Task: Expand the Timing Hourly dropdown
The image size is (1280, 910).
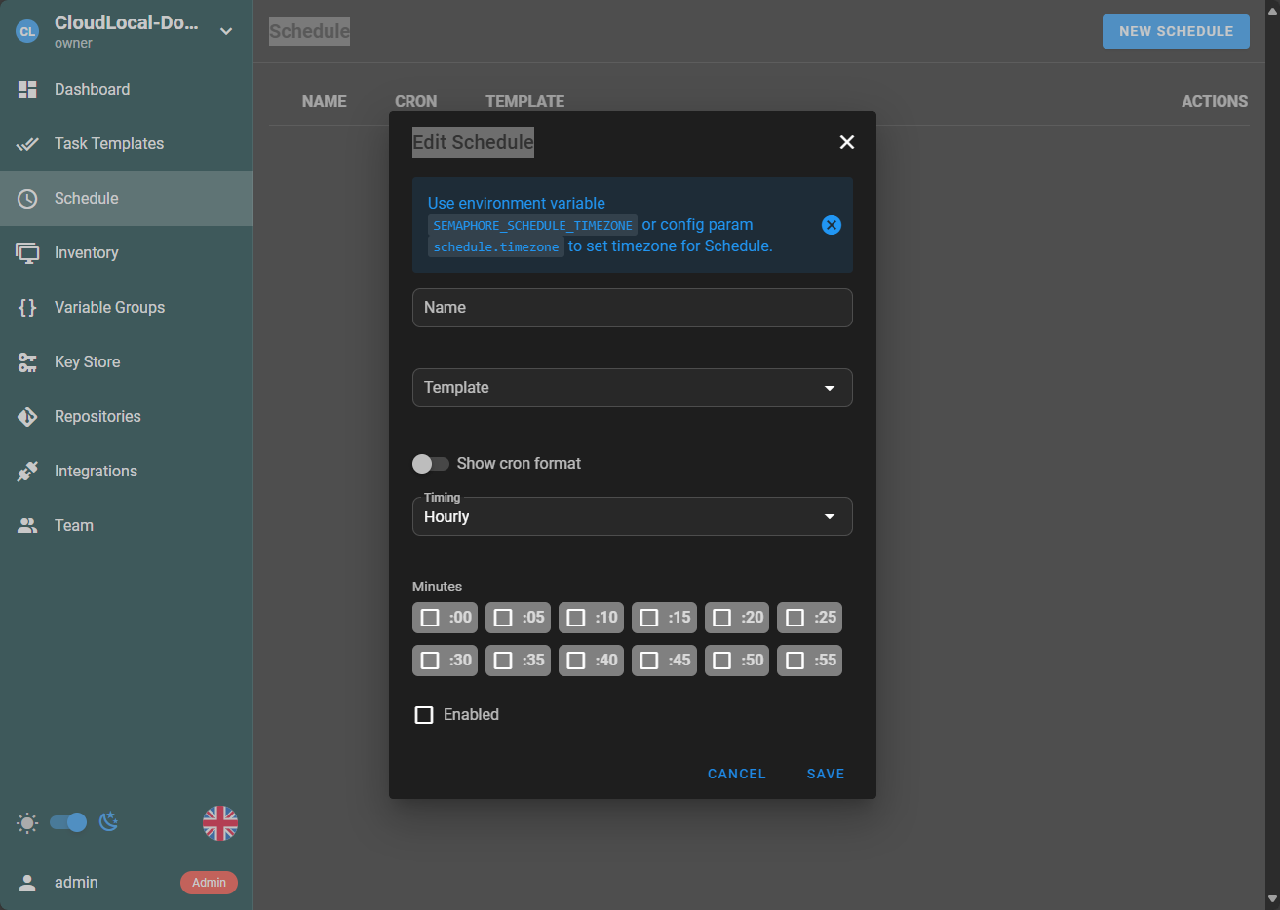Action: pyautogui.click(x=633, y=516)
